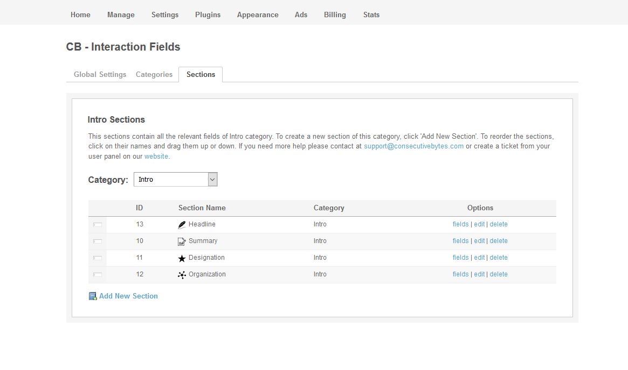
Task: Click Add New Section
Action: coord(128,296)
